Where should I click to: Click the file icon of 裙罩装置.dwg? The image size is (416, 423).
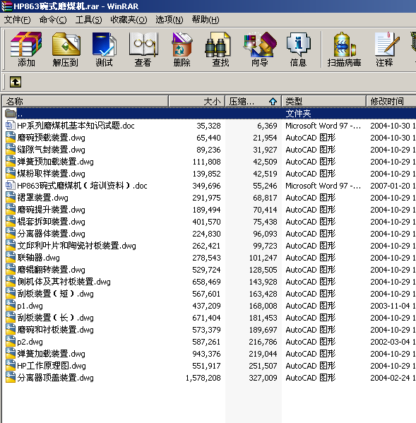(x=11, y=197)
